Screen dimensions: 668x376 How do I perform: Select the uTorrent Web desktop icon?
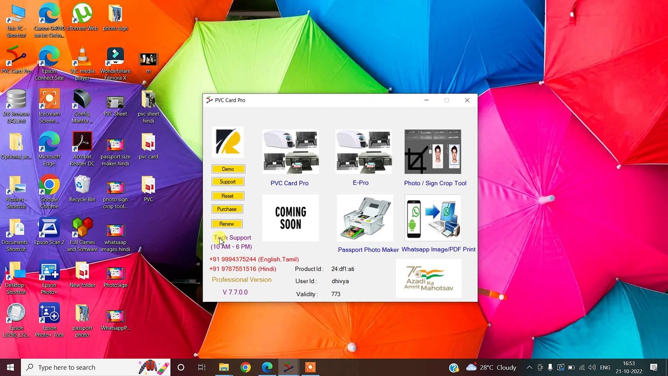(82, 18)
